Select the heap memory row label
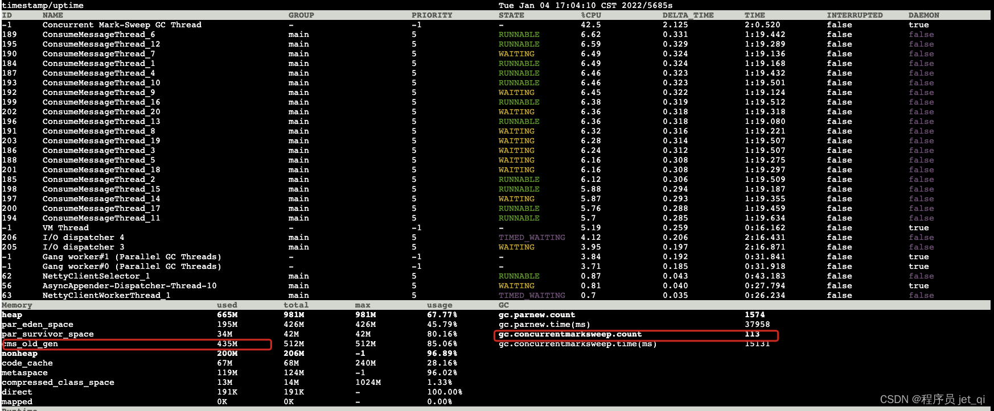The height and width of the screenshot is (411, 994). click(12, 315)
